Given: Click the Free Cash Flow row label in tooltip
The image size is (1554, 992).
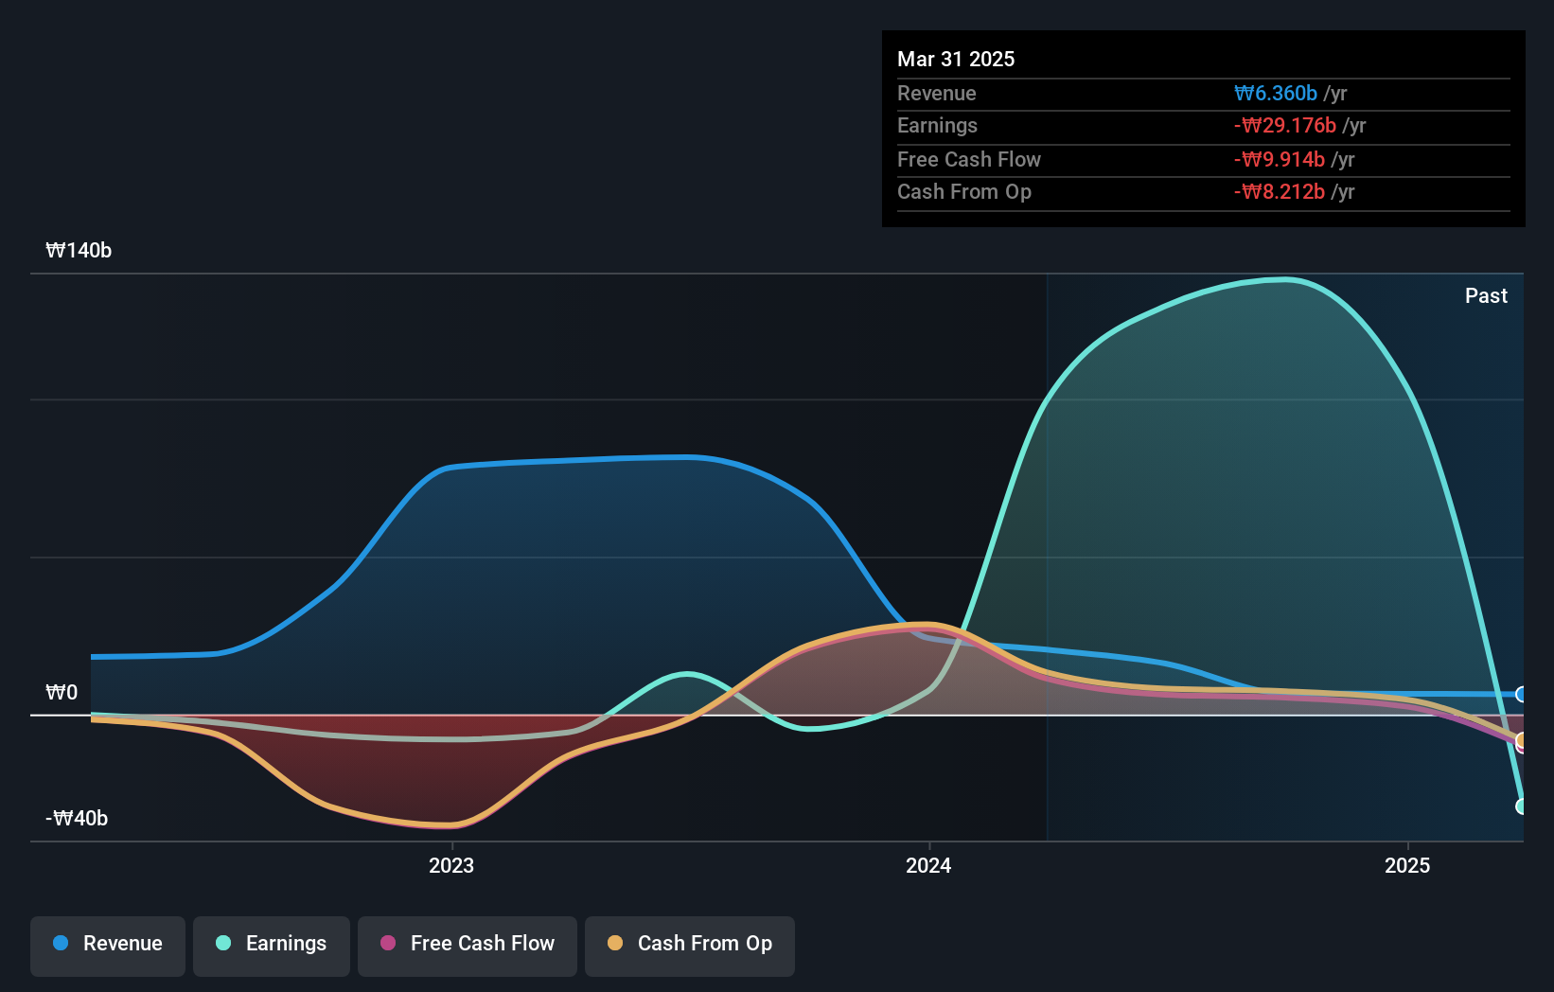Looking at the screenshot, I should tap(969, 159).
